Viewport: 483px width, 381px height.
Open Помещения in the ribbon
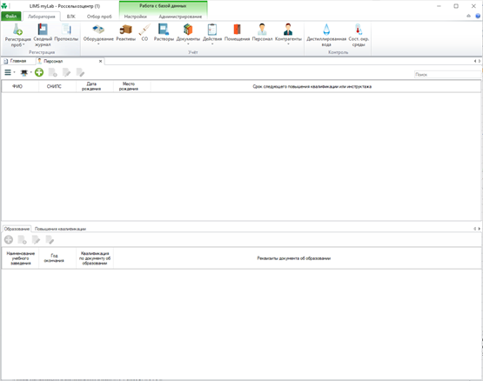(x=237, y=33)
